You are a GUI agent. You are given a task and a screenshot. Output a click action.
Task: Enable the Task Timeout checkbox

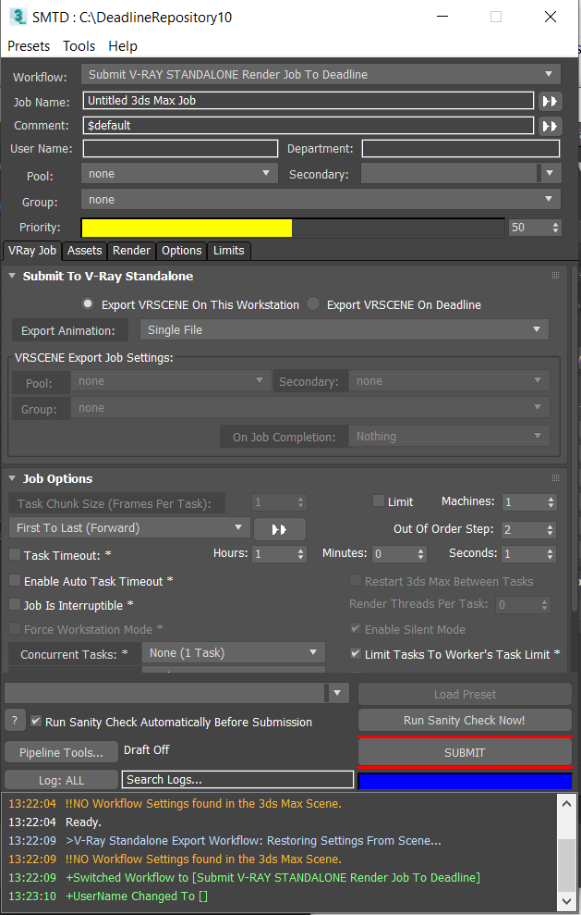pos(15,555)
